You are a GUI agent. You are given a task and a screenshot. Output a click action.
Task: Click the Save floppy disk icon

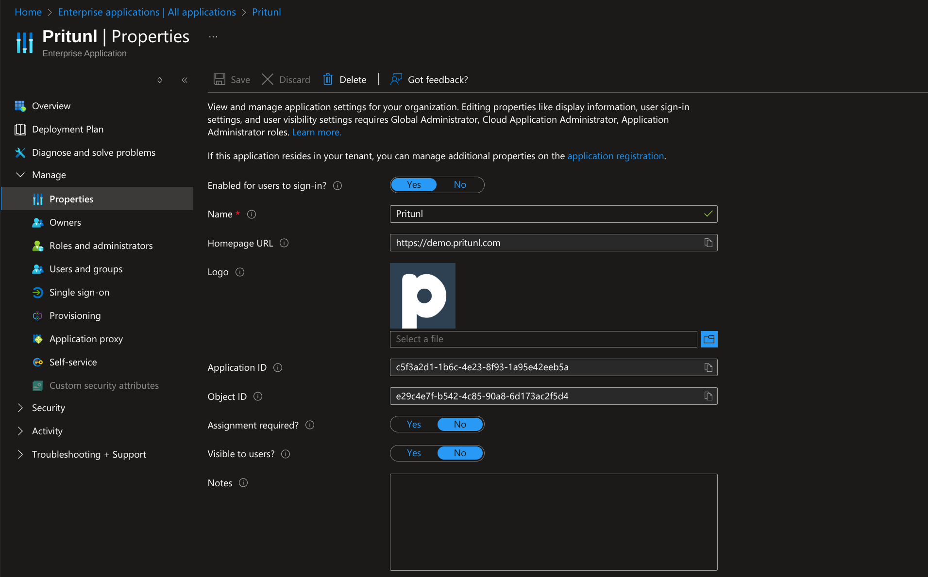click(x=219, y=80)
